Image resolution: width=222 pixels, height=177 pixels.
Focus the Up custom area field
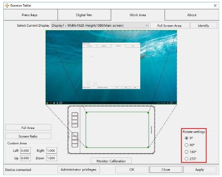25,158
